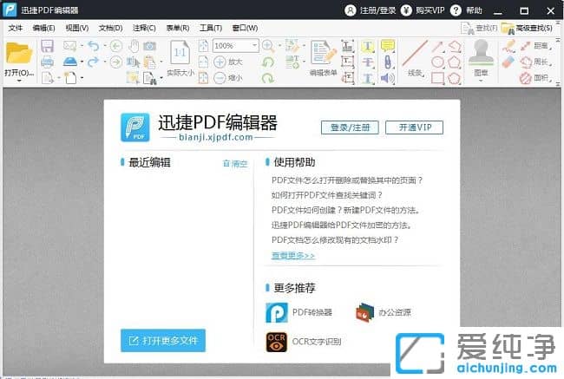The image size is (564, 379).
Task: Click the 图章 stamp tool
Action: (481, 57)
